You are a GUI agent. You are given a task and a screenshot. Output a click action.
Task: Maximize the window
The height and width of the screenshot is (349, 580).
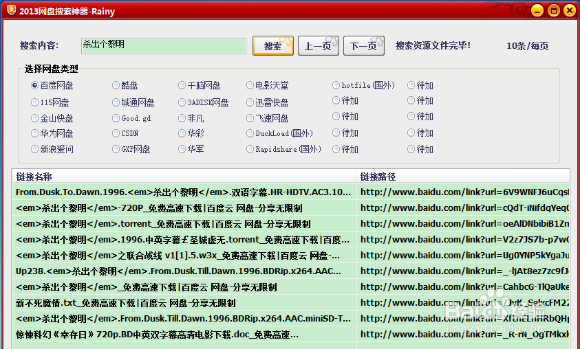(553, 10)
